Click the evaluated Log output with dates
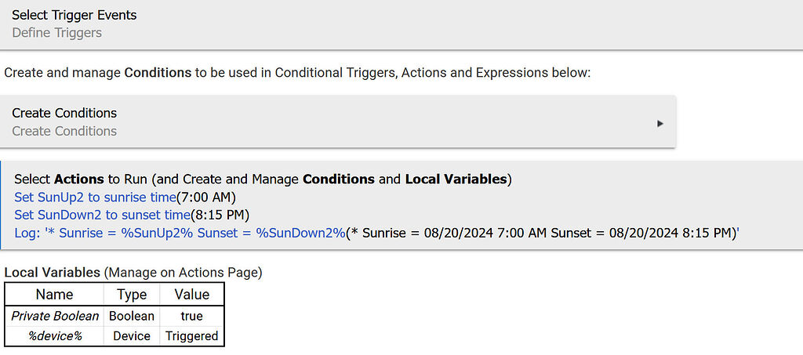This screenshot has width=803, height=355. point(541,233)
